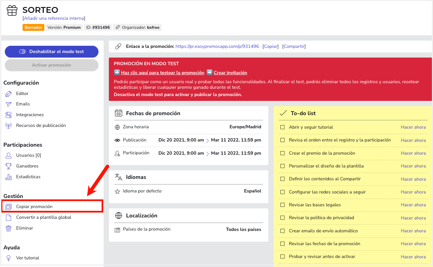Click 'Añadir una referencia interna' link

point(54,18)
